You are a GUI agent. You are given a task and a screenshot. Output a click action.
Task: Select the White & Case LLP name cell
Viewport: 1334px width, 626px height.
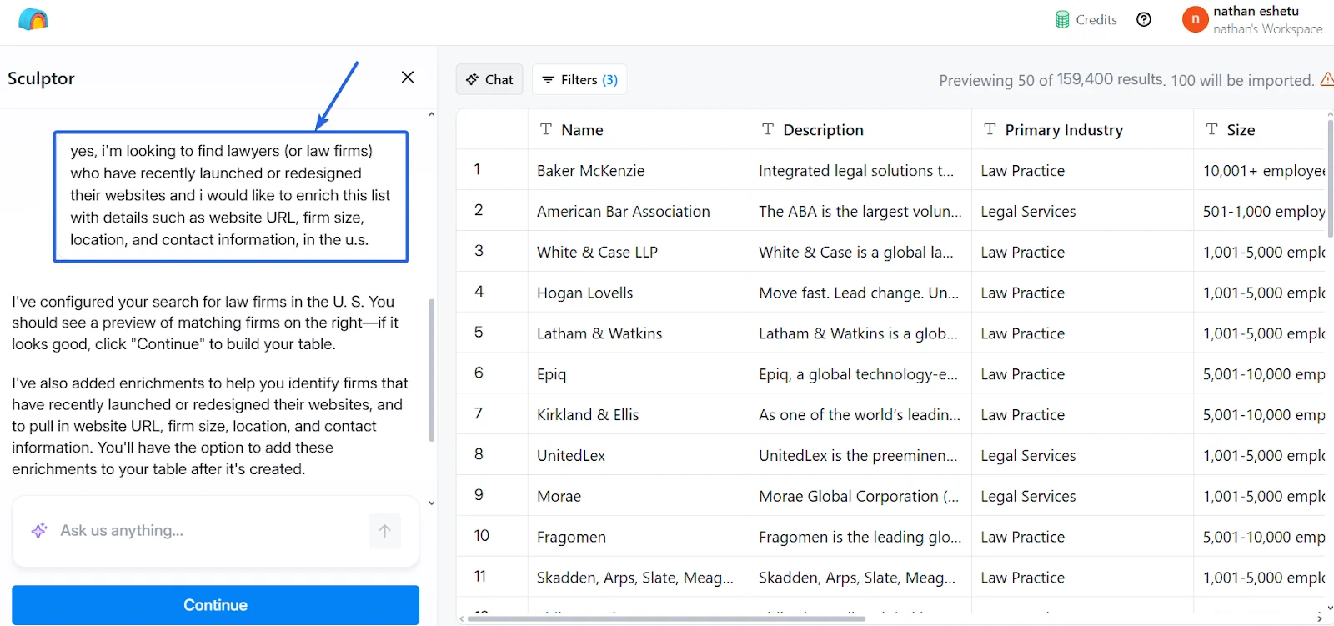coord(639,252)
